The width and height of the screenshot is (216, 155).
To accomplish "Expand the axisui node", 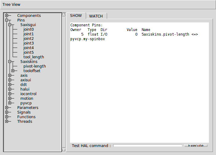I will tap(10, 80).
